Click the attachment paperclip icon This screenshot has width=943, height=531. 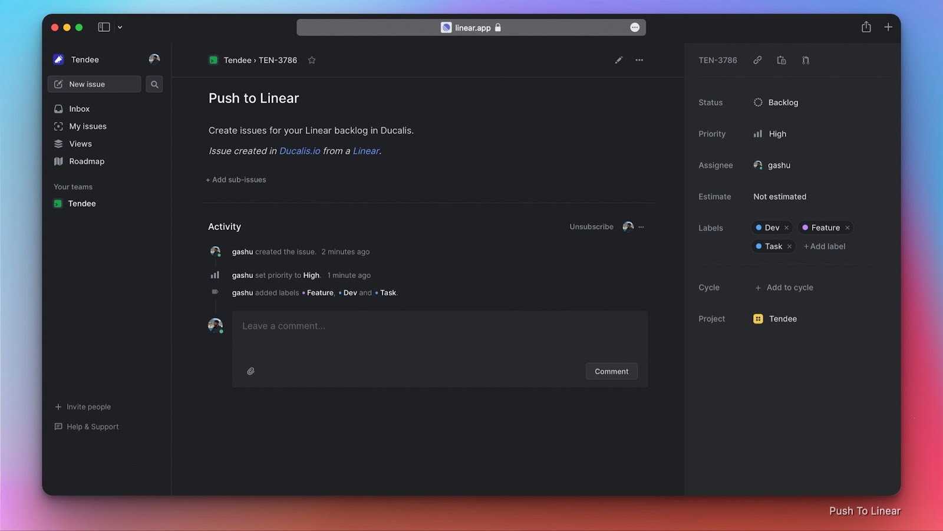click(x=250, y=371)
